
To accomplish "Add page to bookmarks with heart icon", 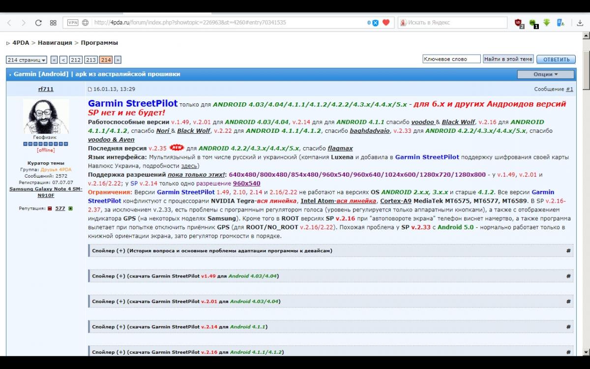I will point(386,23).
